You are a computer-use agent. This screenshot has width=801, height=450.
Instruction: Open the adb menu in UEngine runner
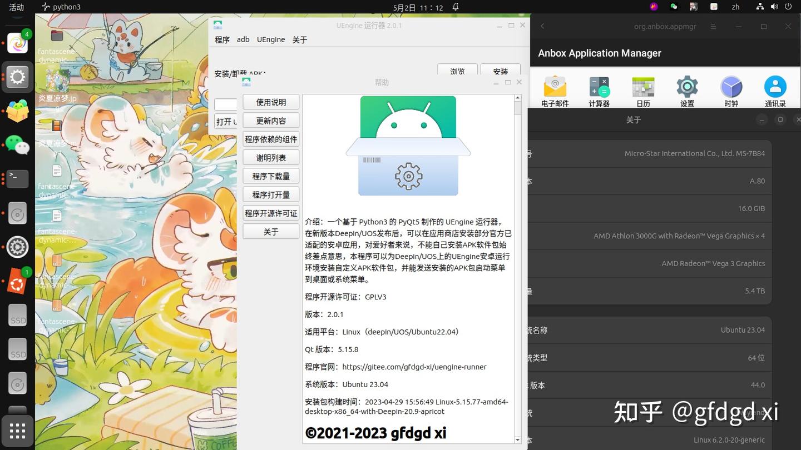243,39
